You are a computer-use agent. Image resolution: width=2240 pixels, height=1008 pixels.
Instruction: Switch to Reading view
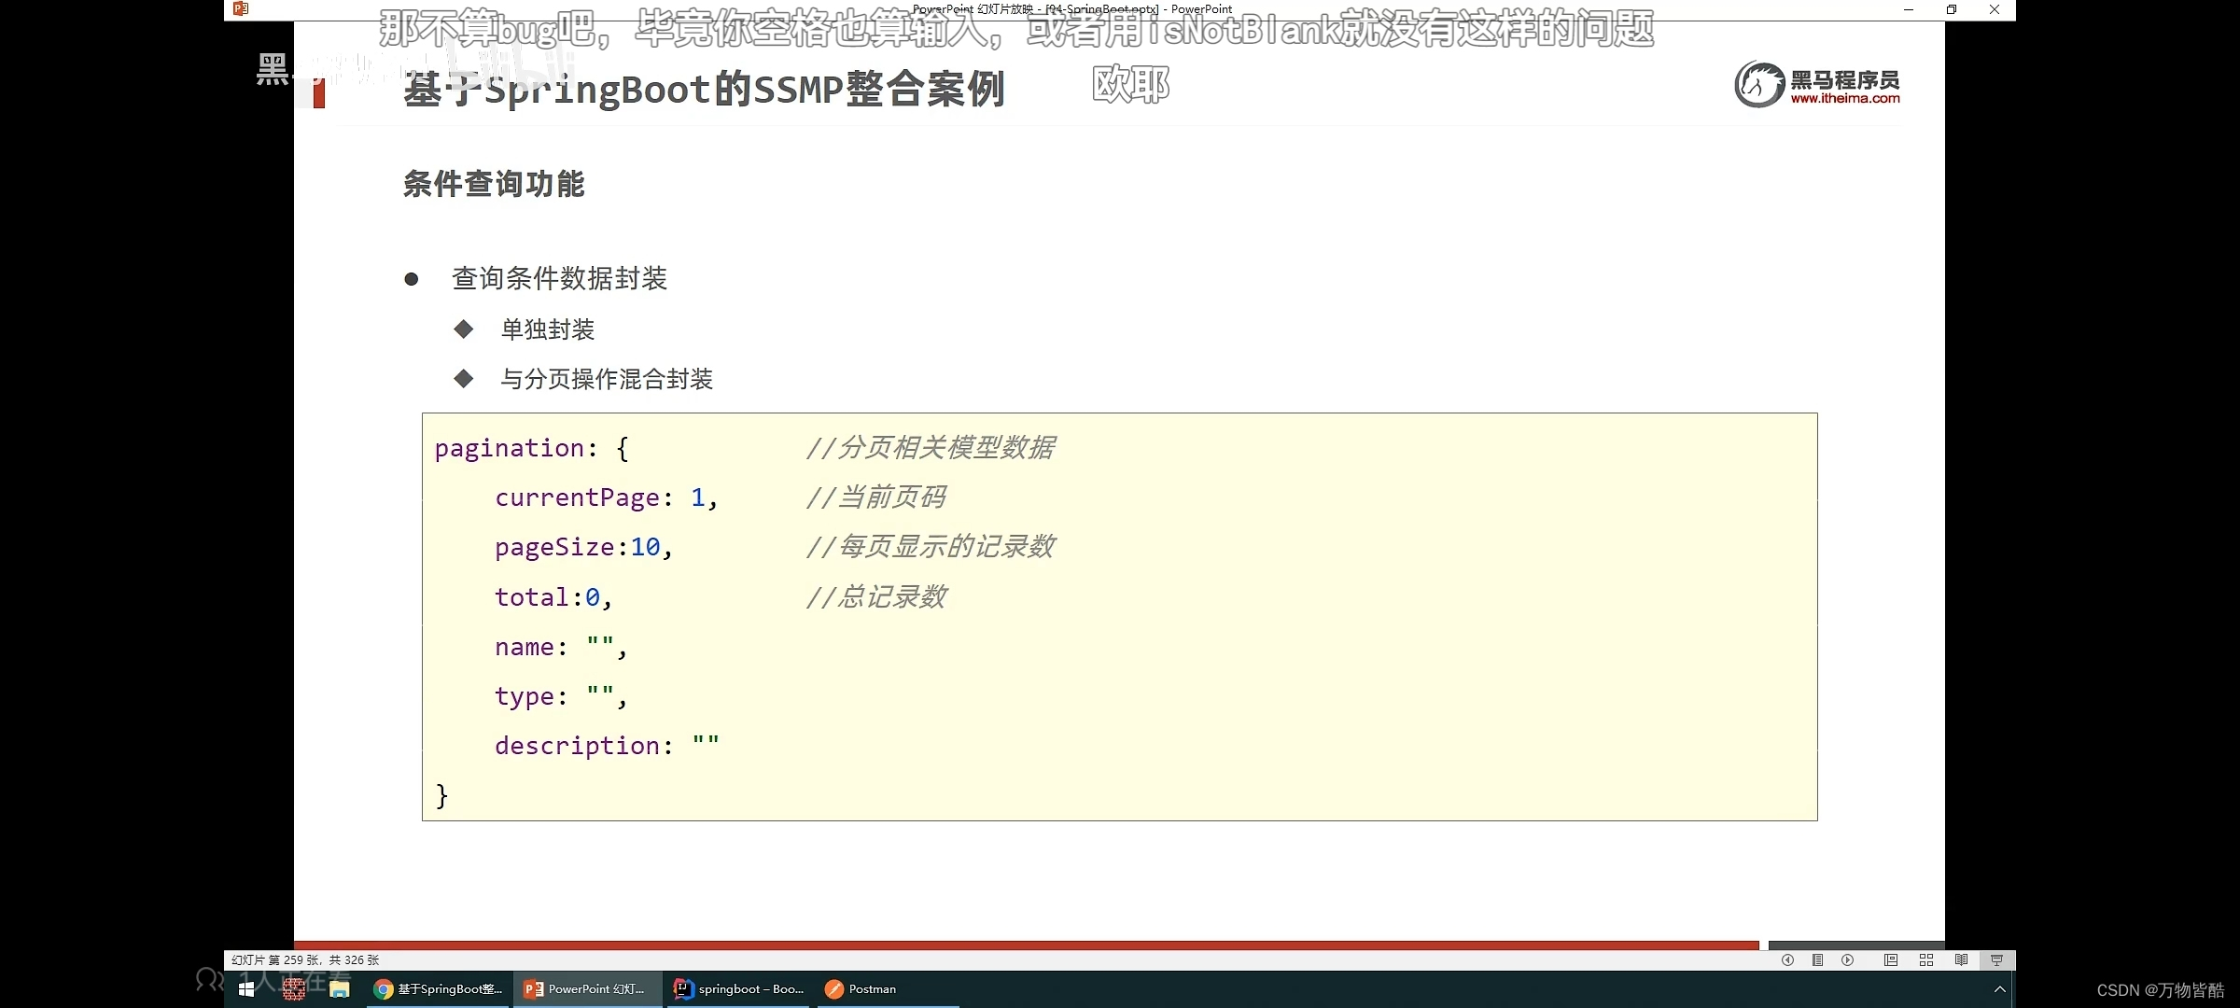coord(1961,959)
